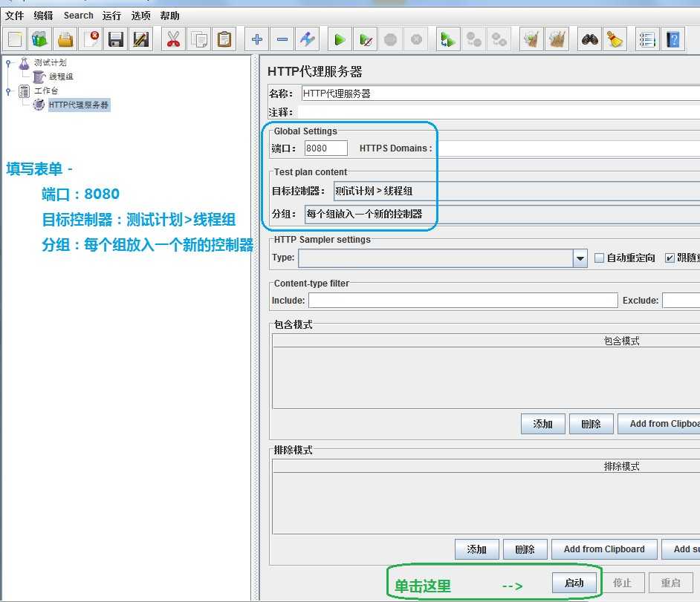Click Remote stop all icon
The width and height of the screenshot is (700, 602).
(x=473, y=39)
